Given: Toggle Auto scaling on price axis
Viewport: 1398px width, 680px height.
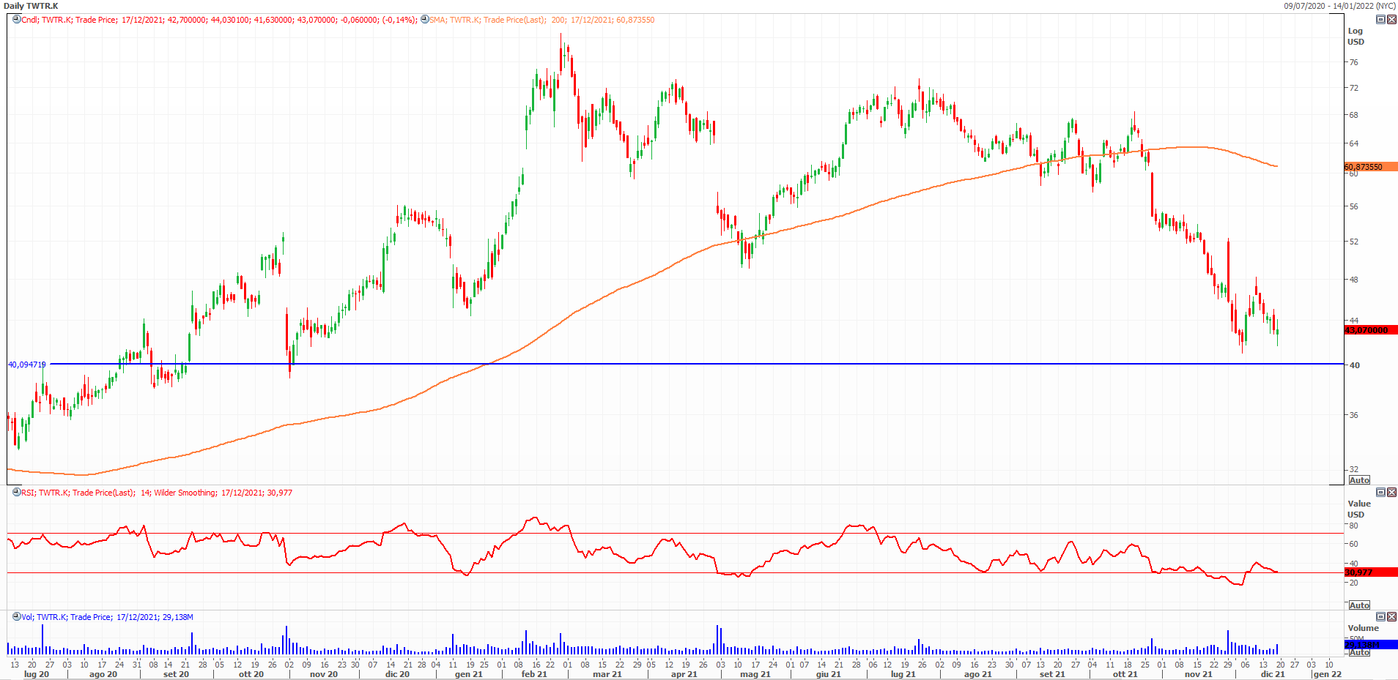Looking at the screenshot, I should pyautogui.click(x=1359, y=480).
